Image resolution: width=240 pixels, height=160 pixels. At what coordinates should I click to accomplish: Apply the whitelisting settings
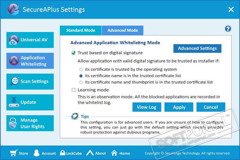(179, 107)
